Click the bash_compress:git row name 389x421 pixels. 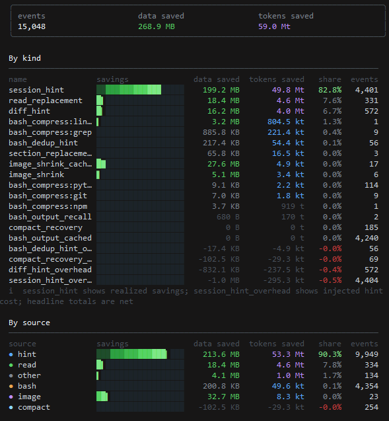click(x=48, y=196)
